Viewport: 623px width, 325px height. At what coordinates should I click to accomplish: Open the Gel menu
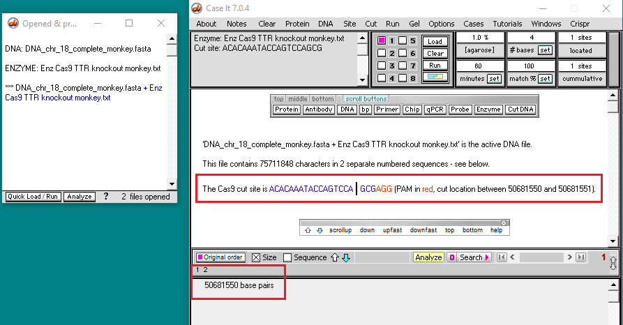coord(414,24)
